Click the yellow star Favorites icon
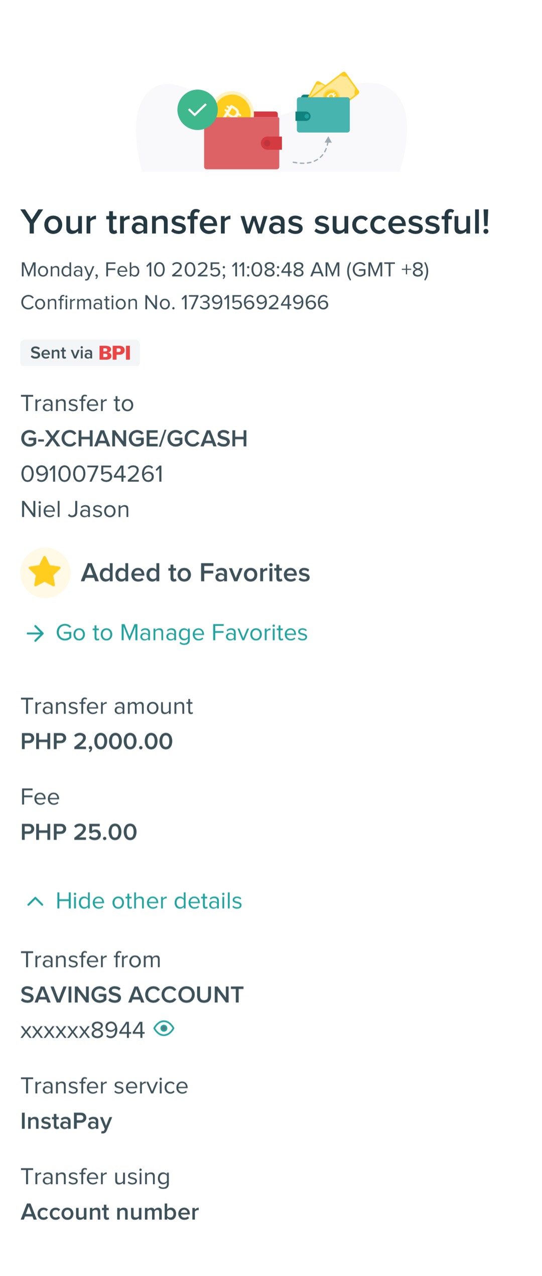Image resolution: width=542 pixels, height=1276 pixels. 45,572
